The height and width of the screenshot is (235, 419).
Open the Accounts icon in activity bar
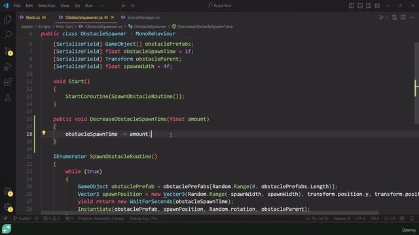tap(8, 191)
